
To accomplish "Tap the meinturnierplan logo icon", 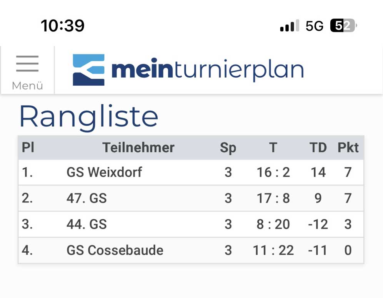I will pyautogui.click(x=88, y=70).
